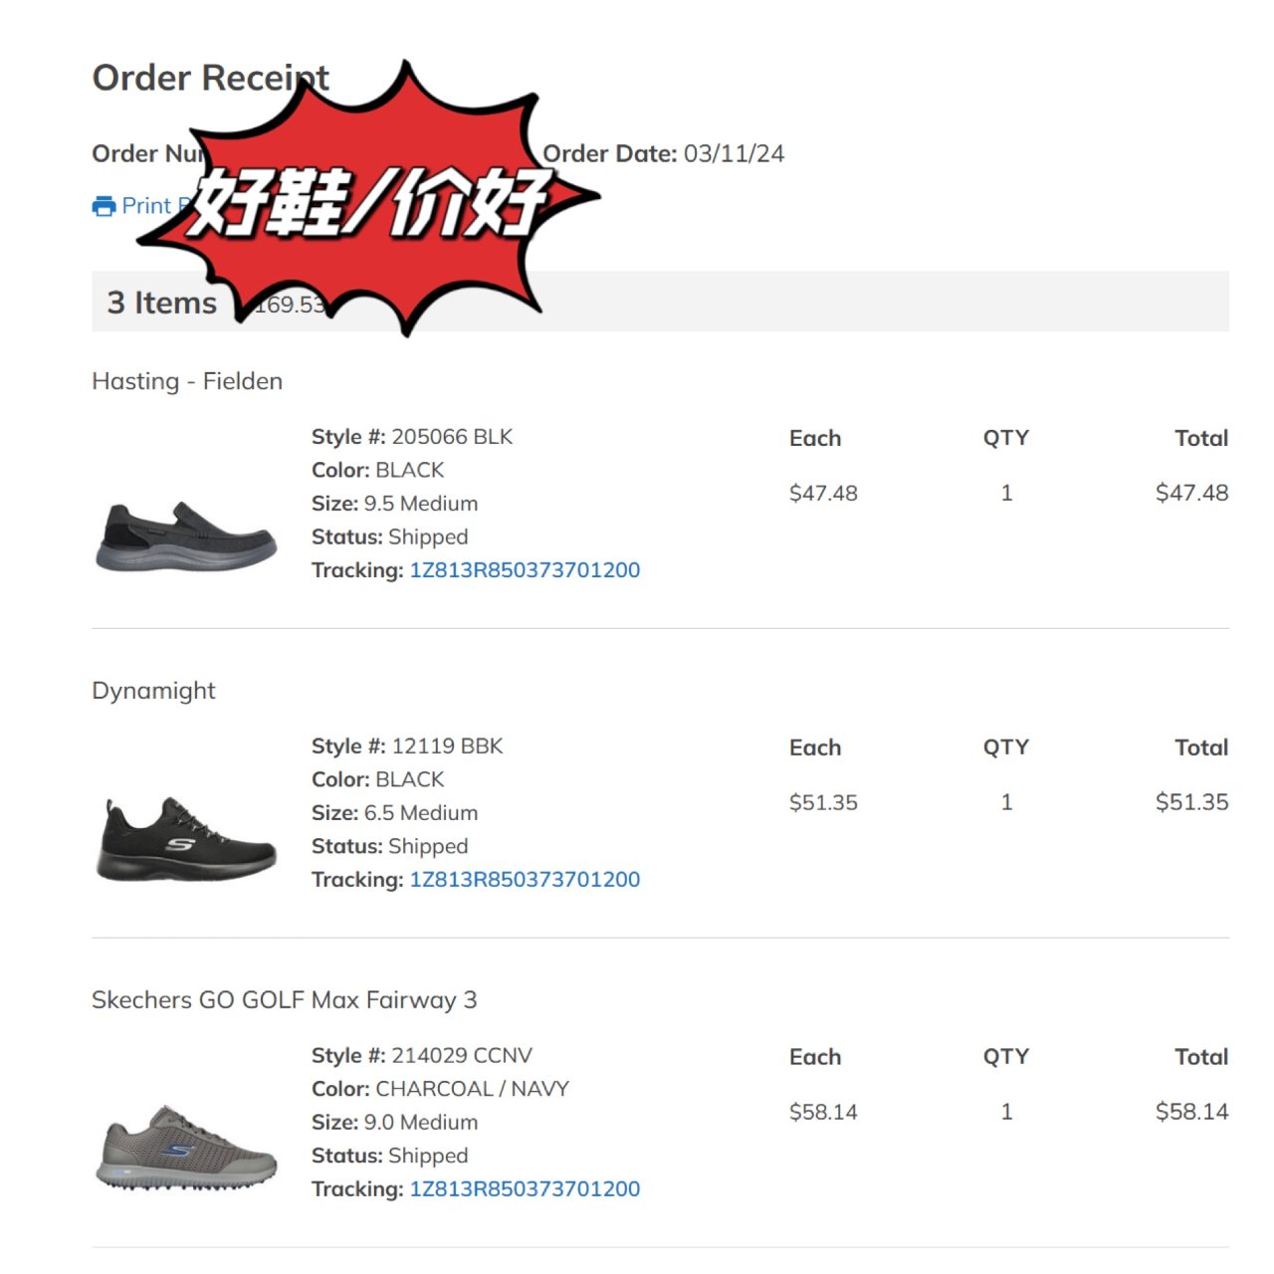
Task: Click the $47.48 total price
Action: pyautogui.click(x=1191, y=493)
